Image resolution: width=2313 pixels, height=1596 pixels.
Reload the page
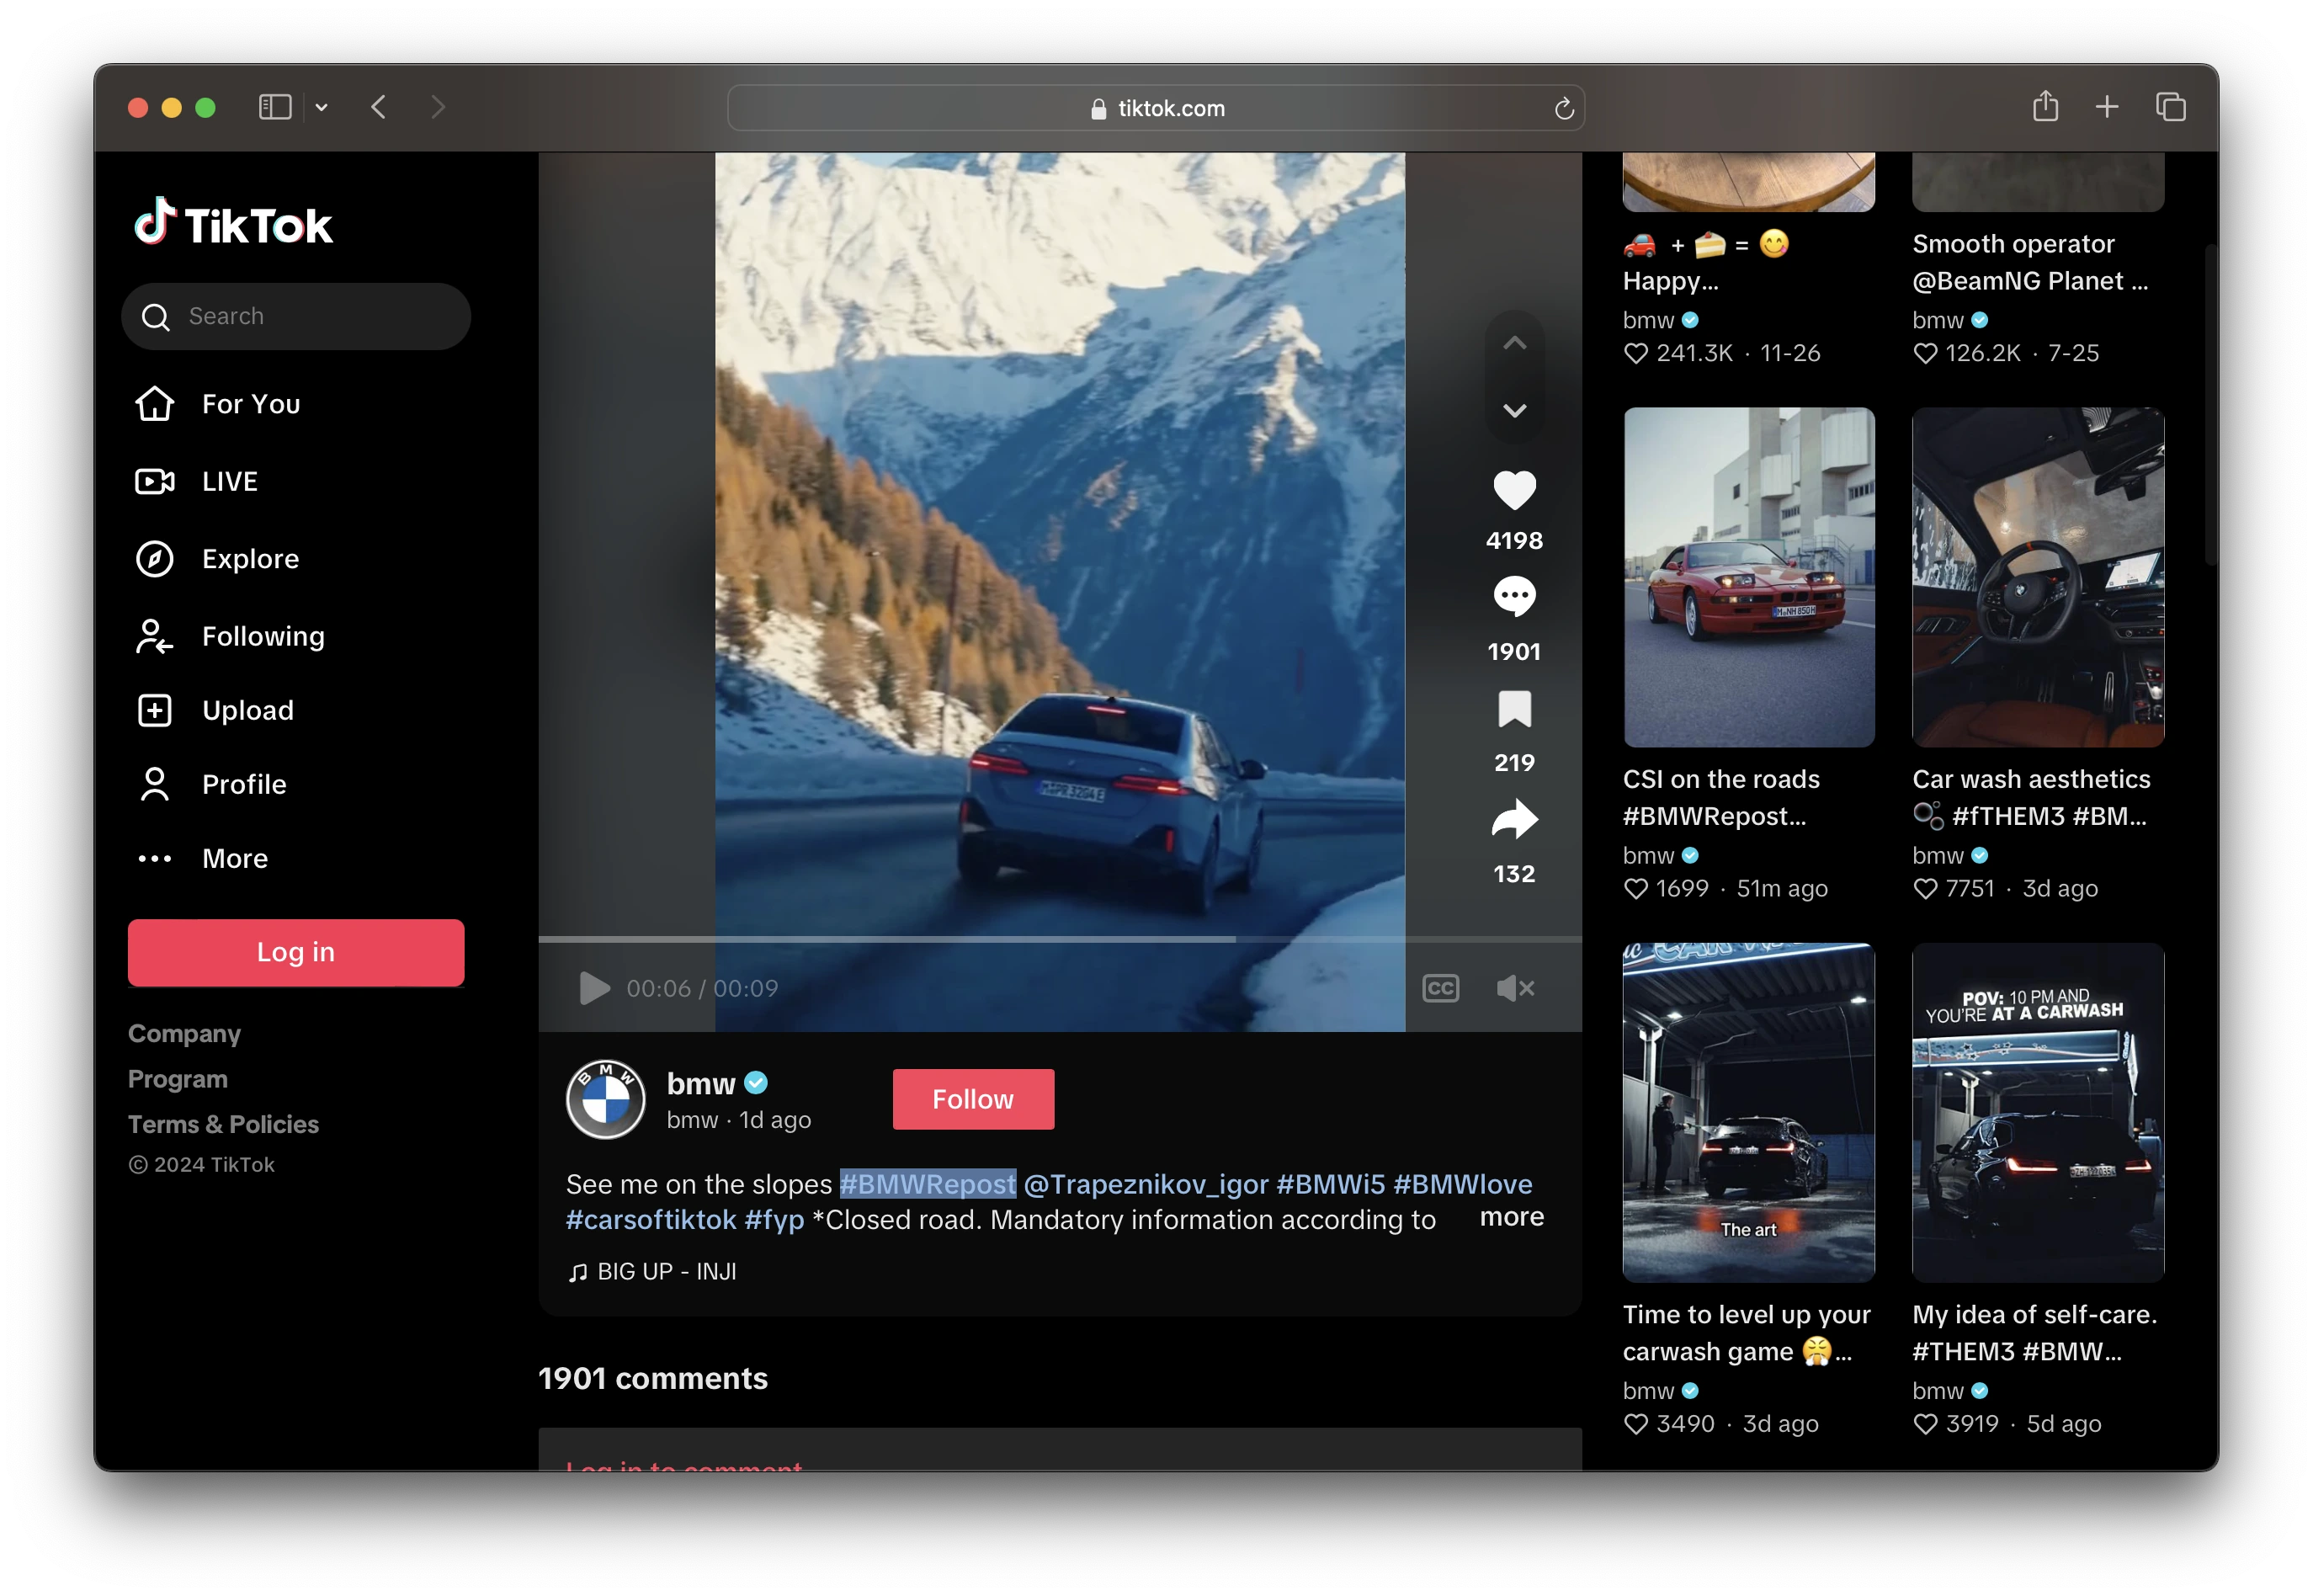point(1563,108)
